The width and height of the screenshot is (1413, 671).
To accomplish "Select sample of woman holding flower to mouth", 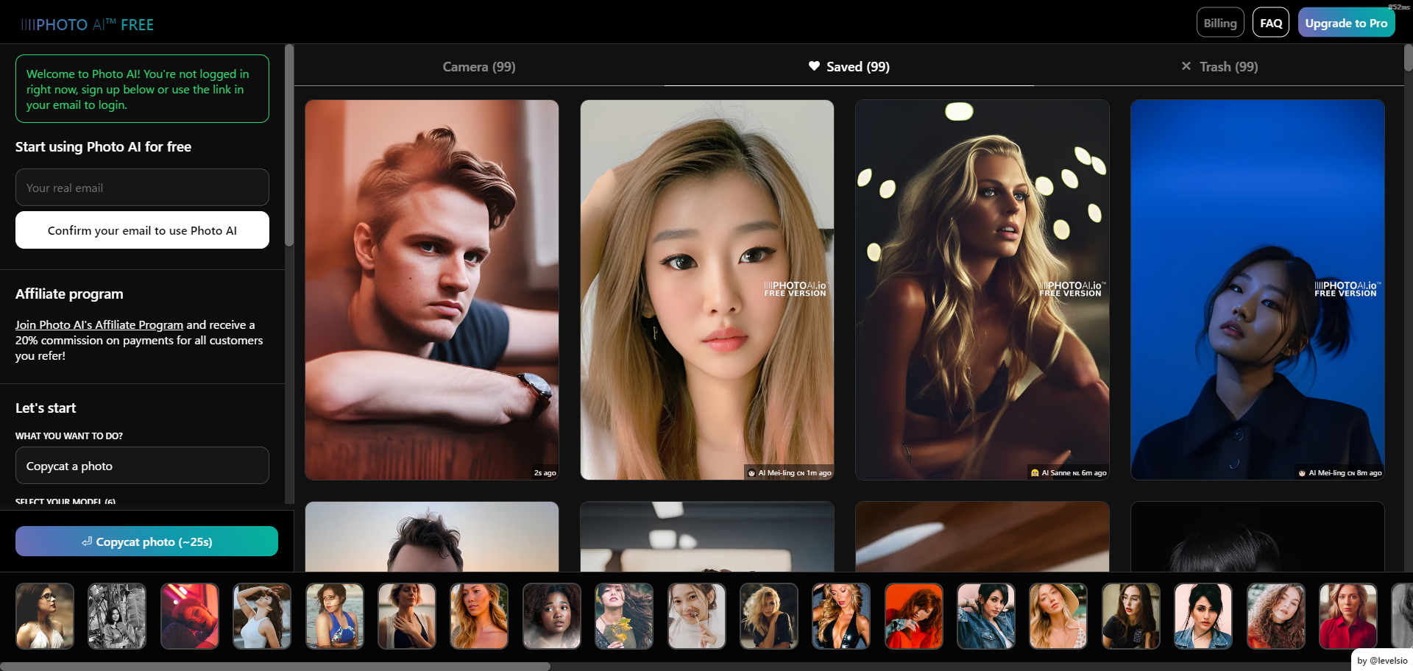I will (x=697, y=616).
